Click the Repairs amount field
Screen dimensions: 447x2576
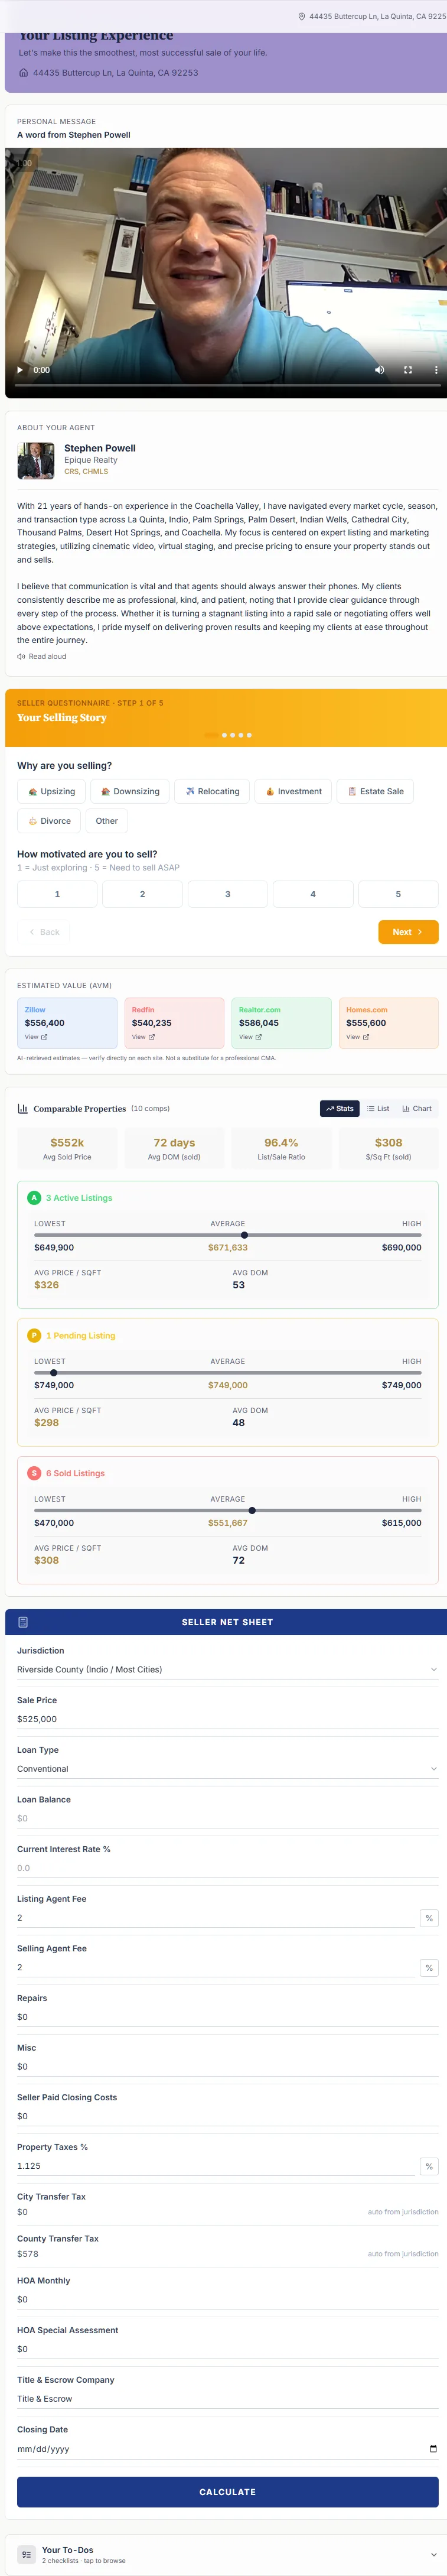228,2017
